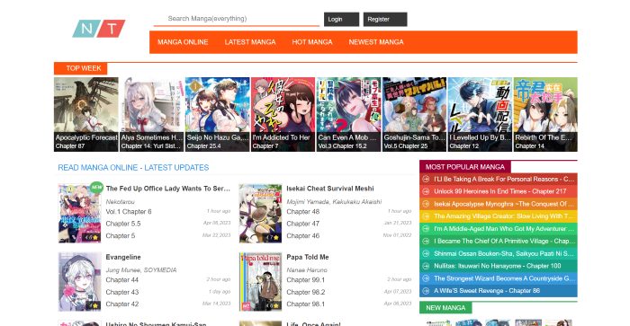Open Isekai Cheat Survival Meshi Chapter 48
The width and height of the screenshot is (630, 326).
pyautogui.click(x=303, y=212)
